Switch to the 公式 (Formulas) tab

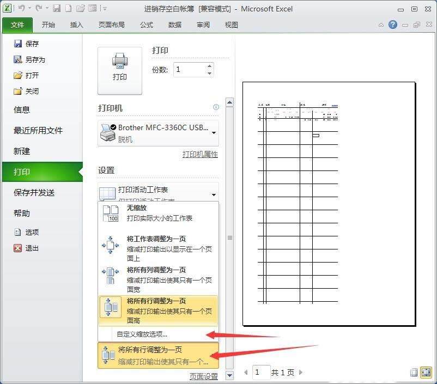[x=147, y=25]
